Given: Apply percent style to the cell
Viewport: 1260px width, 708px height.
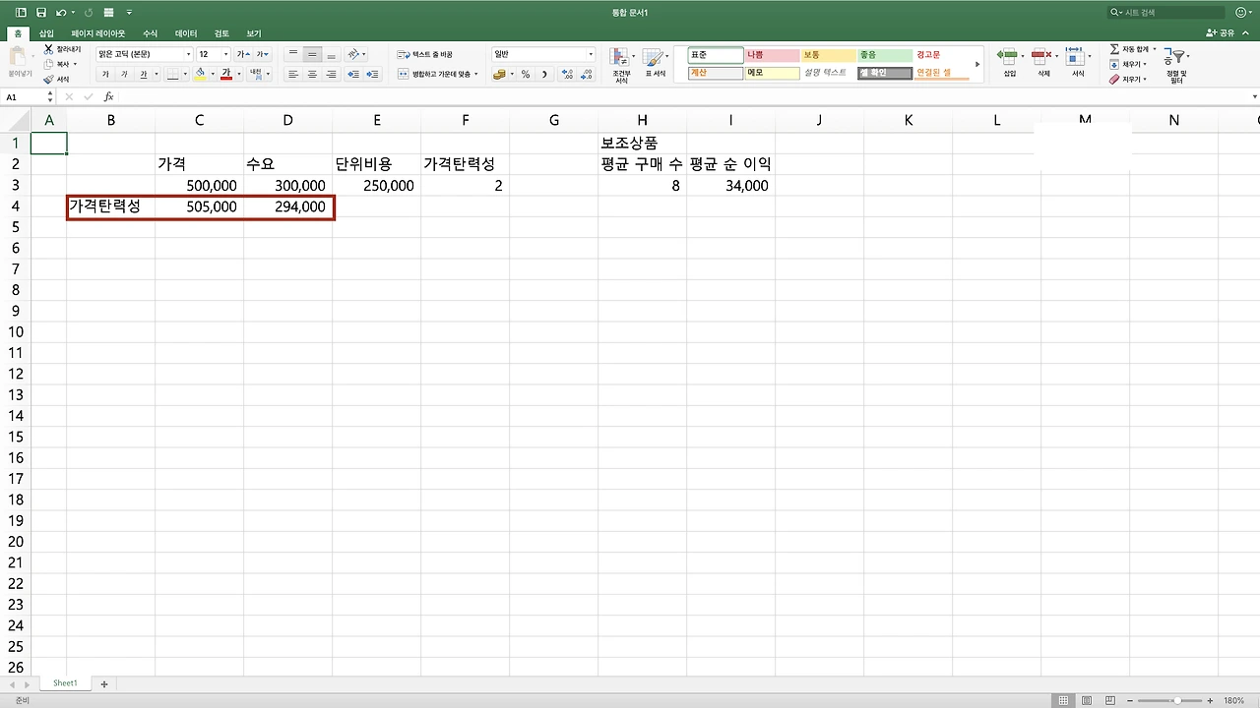Looking at the screenshot, I should (526, 74).
